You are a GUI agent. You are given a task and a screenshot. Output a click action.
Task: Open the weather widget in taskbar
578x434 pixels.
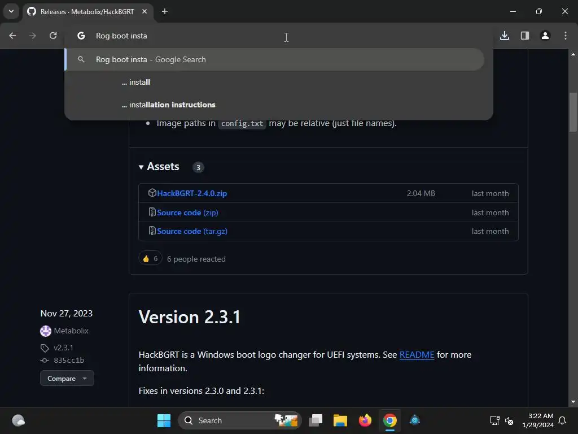point(19,420)
